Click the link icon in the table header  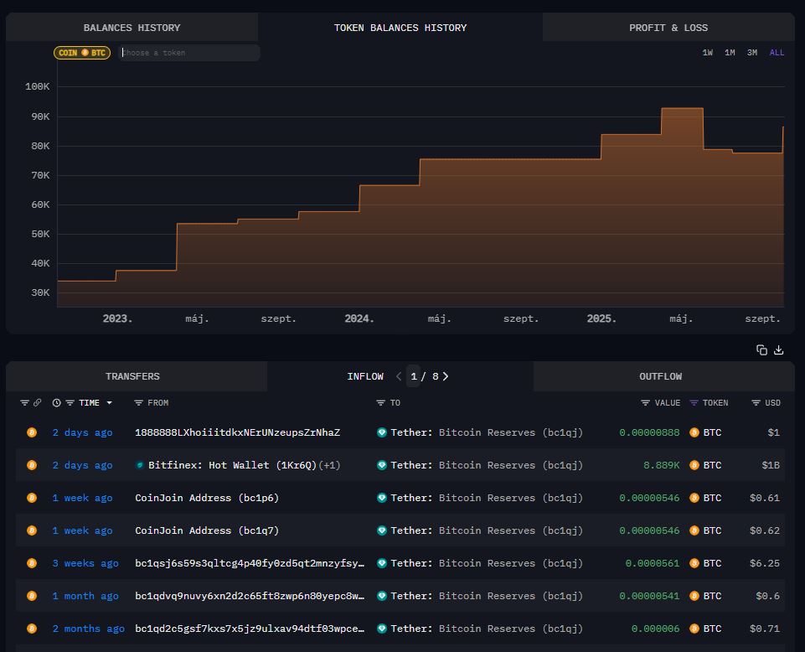pyautogui.click(x=37, y=403)
